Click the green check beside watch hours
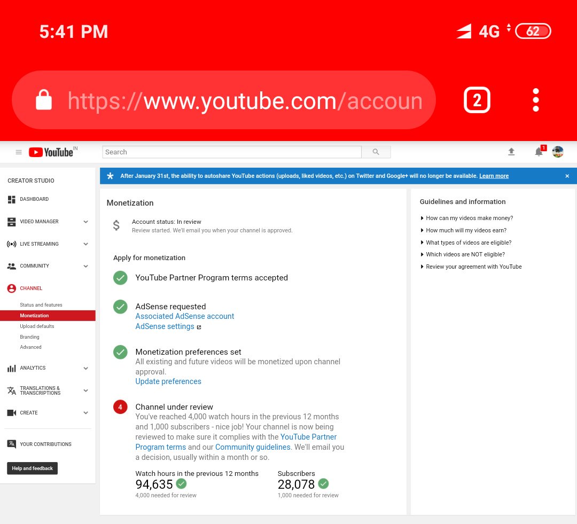Viewport: 577px width, 524px height. (181, 483)
